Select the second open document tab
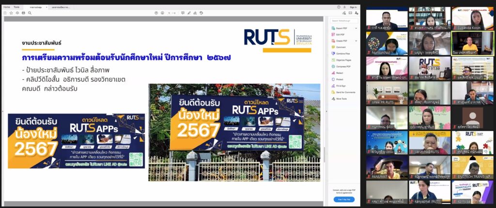This screenshot has height=208, width=496. coord(62,7)
